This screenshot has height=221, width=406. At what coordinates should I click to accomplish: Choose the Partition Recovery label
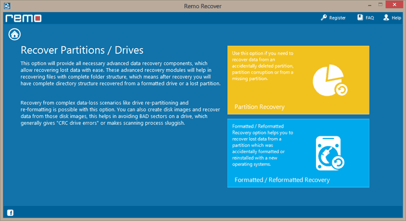click(x=259, y=107)
